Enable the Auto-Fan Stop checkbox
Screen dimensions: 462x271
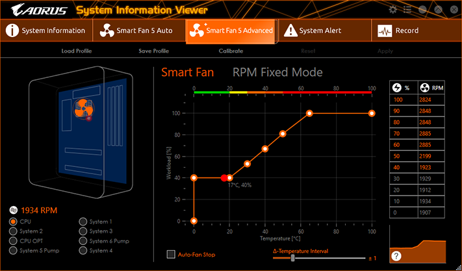171,254
